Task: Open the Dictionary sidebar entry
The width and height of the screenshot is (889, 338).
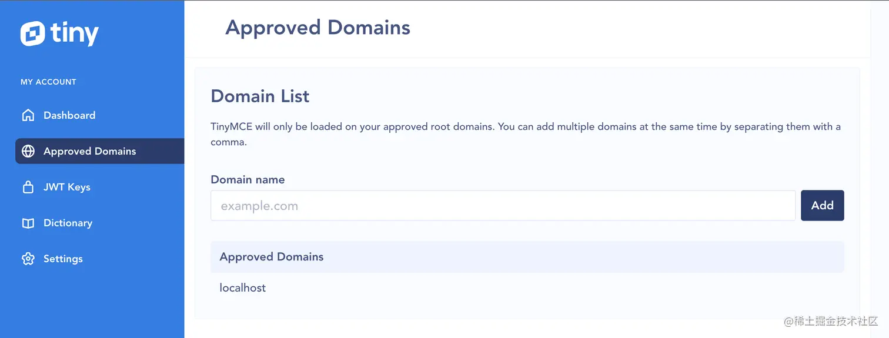Action: point(68,223)
